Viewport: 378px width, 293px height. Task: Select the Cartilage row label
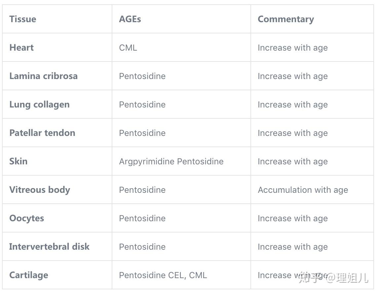[x=29, y=275]
